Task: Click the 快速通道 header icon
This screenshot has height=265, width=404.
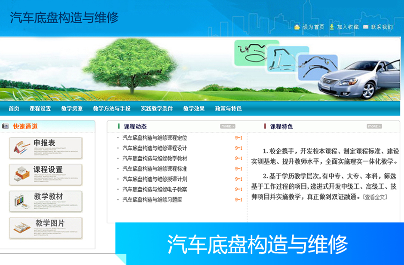Action: 6,126
